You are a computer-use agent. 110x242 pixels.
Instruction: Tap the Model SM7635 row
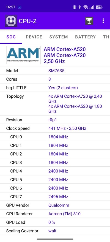[55, 71]
